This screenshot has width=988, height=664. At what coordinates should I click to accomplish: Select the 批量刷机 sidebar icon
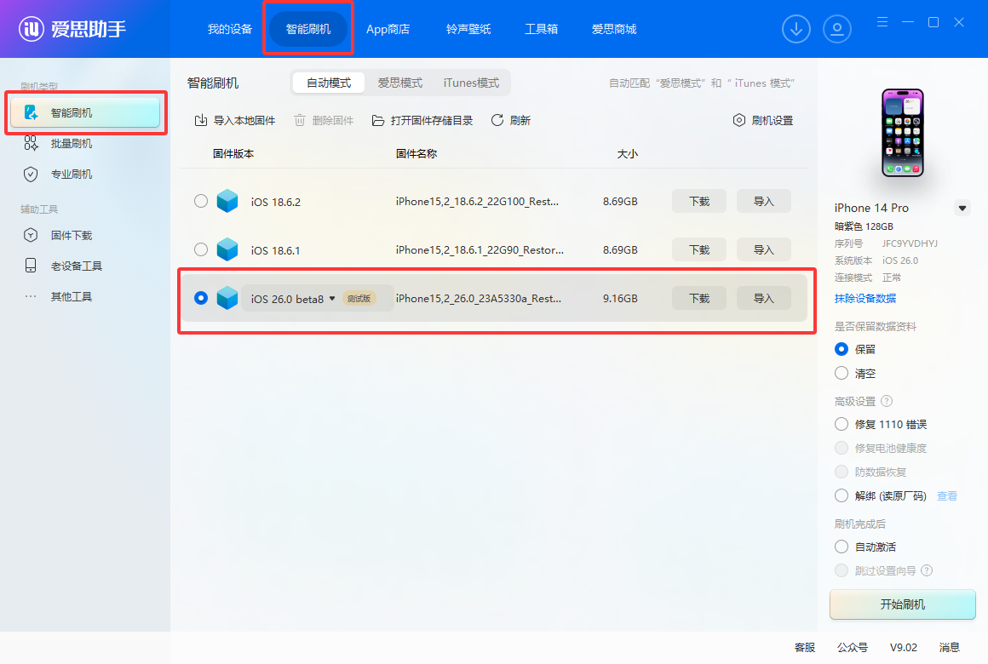pyautogui.click(x=32, y=143)
